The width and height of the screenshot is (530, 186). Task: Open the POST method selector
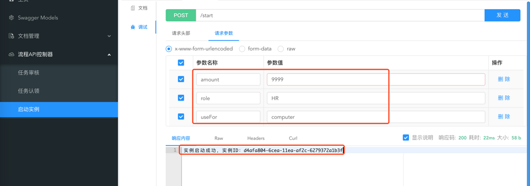coord(181,15)
